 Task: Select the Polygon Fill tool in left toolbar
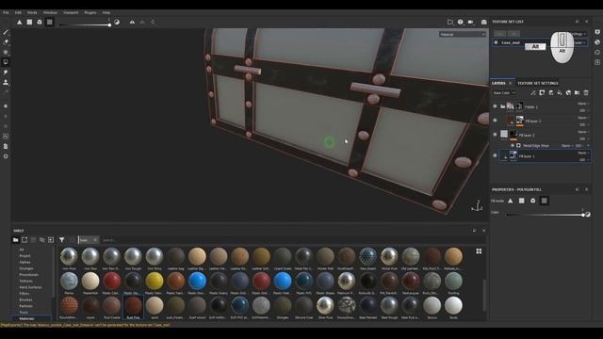[6, 62]
